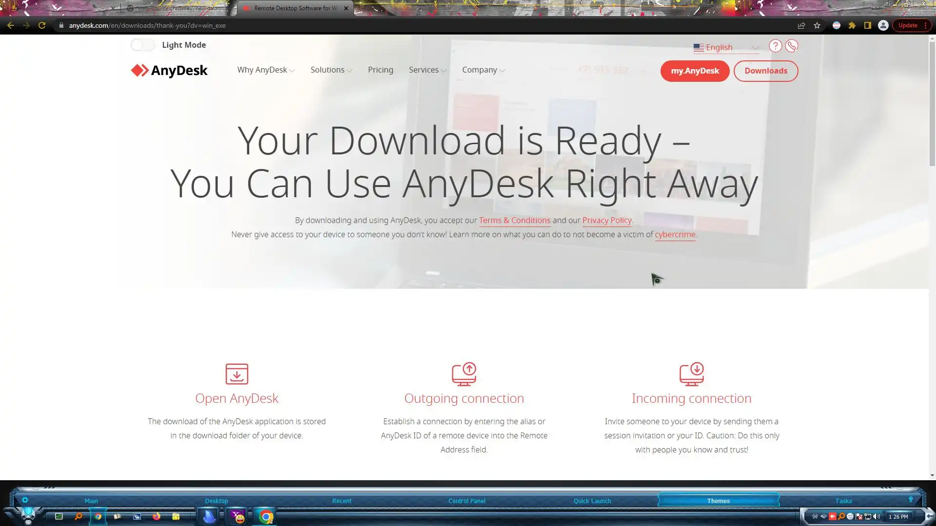The width and height of the screenshot is (936, 526).
Task: Expand the Solutions dropdown
Action: (x=331, y=70)
